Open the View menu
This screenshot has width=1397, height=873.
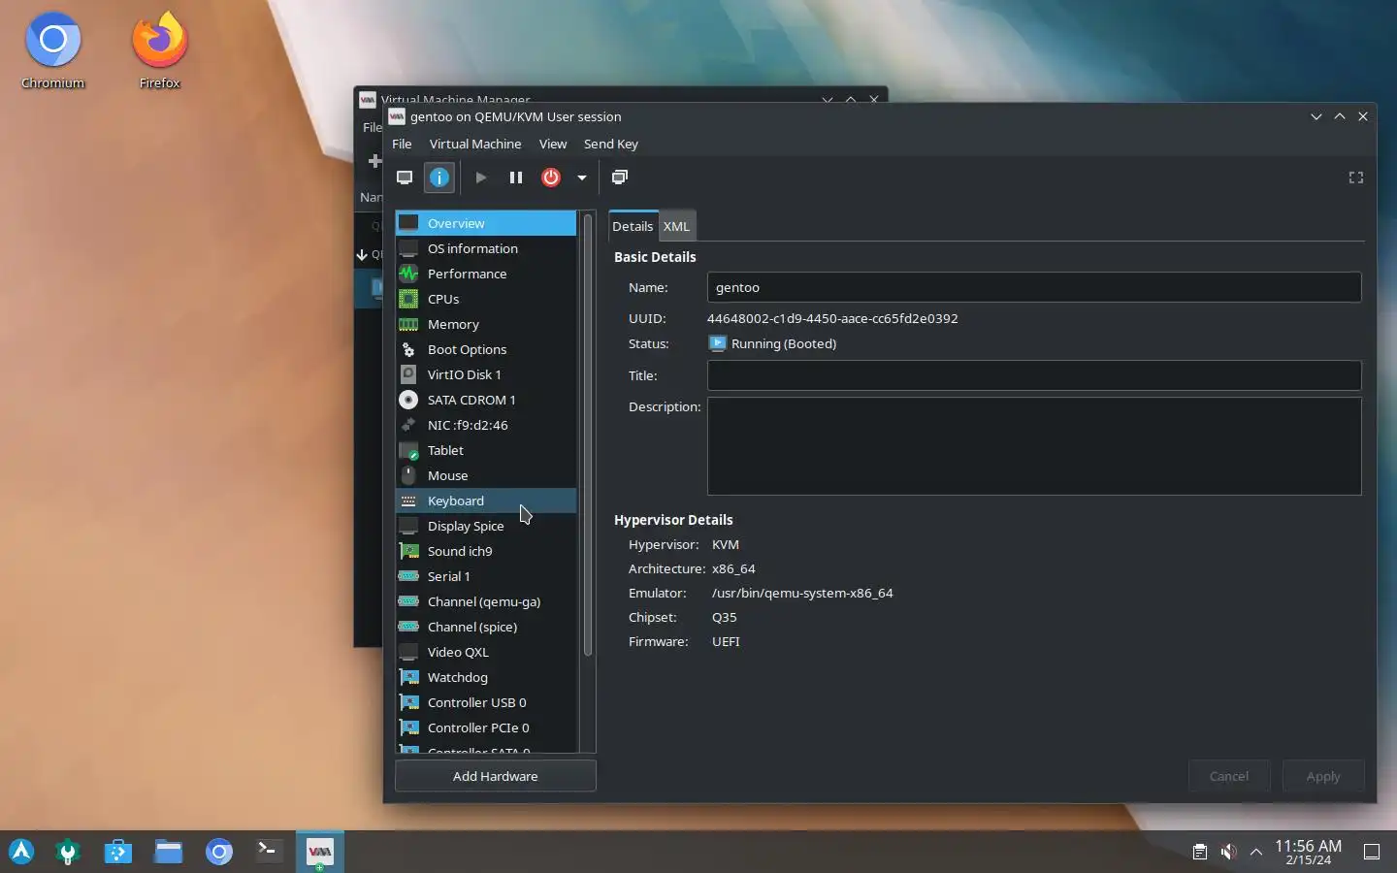coord(553,144)
